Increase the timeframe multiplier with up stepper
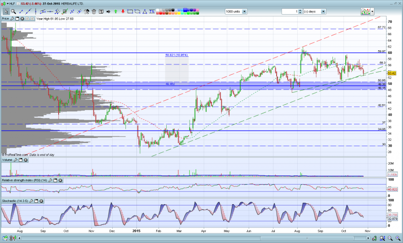Viewport: 403px width, 243px height. point(300,10)
